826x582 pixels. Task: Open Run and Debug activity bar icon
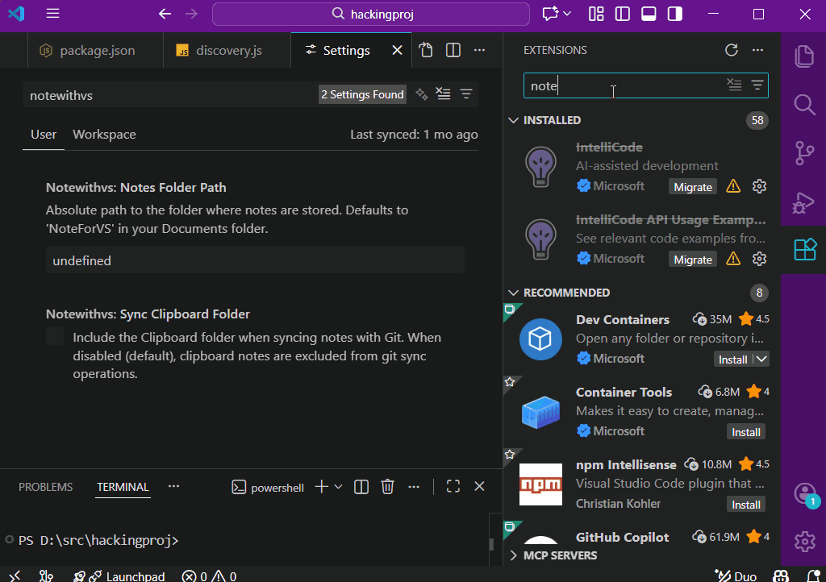click(x=804, y=202)
